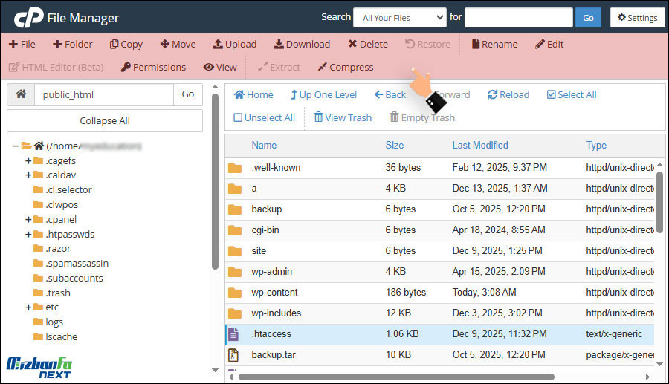
Task: Expand the .cagefs folder tree node
Action: coord(28,161)
